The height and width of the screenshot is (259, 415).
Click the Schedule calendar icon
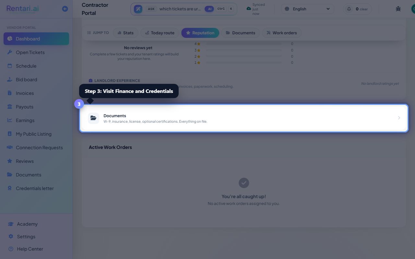tap(10, 66)
